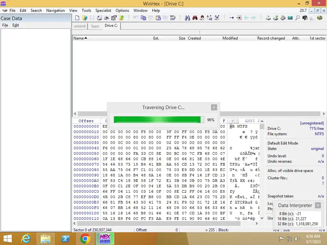This screenshot has height=245, width=327.
Task: Click the 32 Bit value 1,318,081,259
Action: click(x=307, y=224)
